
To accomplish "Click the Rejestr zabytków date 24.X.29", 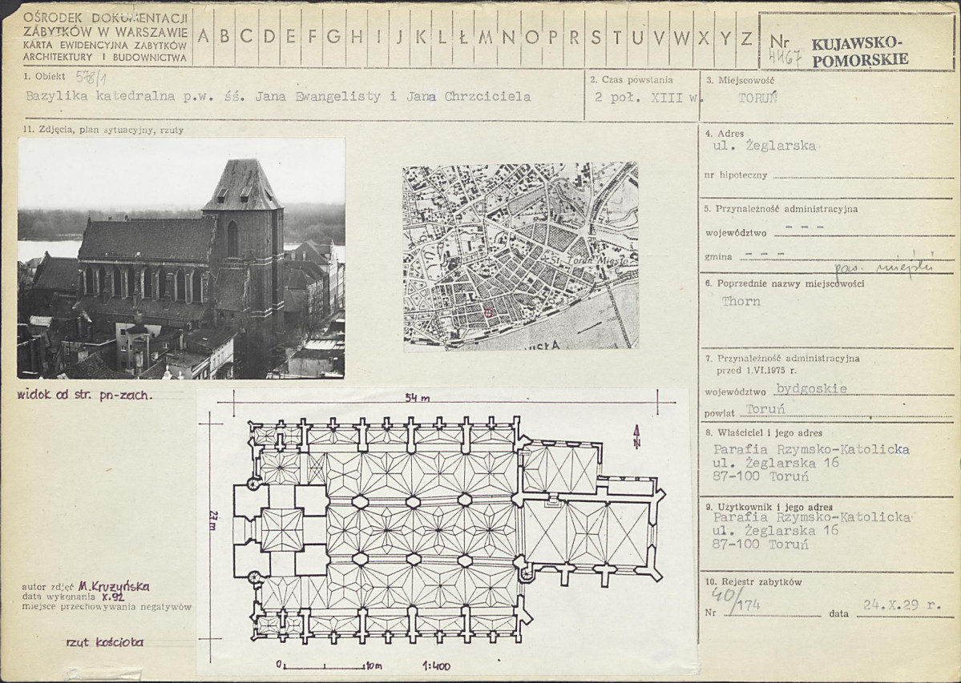I will [902, 606].
